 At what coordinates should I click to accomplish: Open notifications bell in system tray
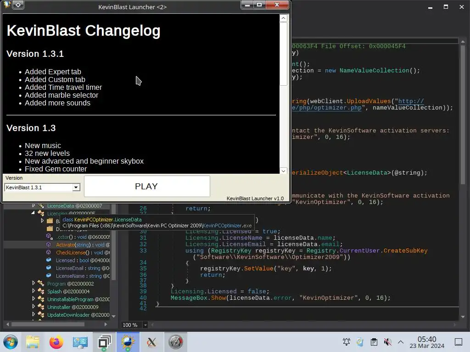[347, 341]
